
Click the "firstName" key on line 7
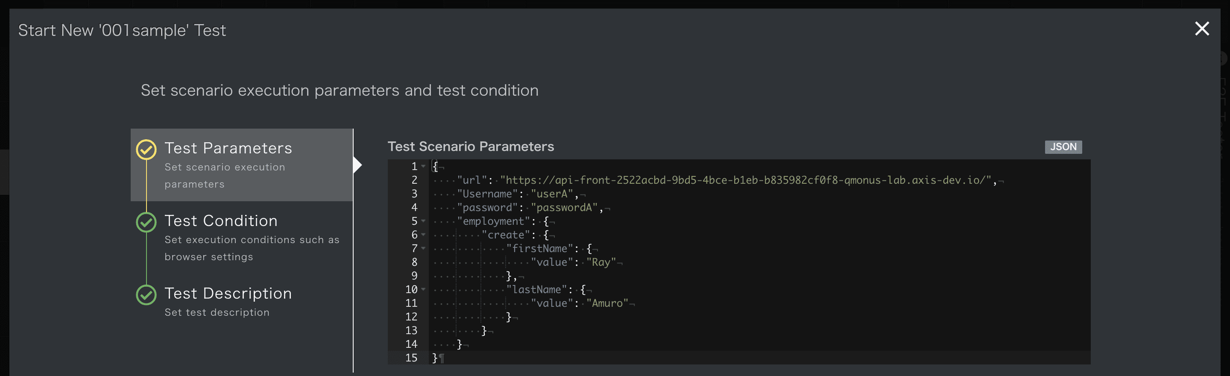point(539,248)
